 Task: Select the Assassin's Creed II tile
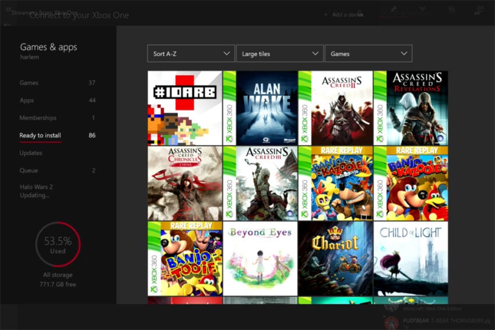coord(335,108)
